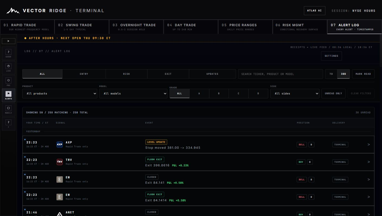Click Floor Exit badge on TRV row
Screen dimensions: 382x216
click(x=155, y=160)
